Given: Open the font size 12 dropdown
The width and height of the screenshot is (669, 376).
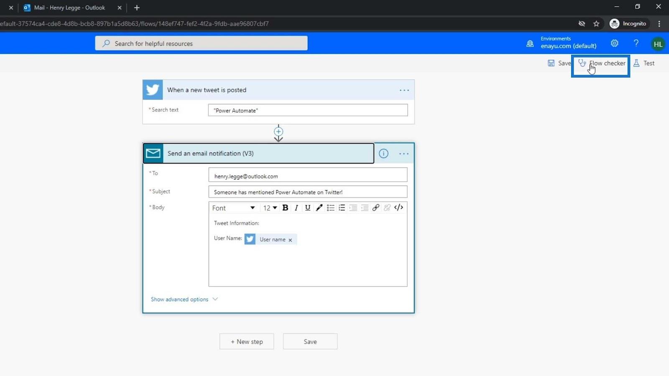Looking at the screenshot, I should [x=270, y=208].
